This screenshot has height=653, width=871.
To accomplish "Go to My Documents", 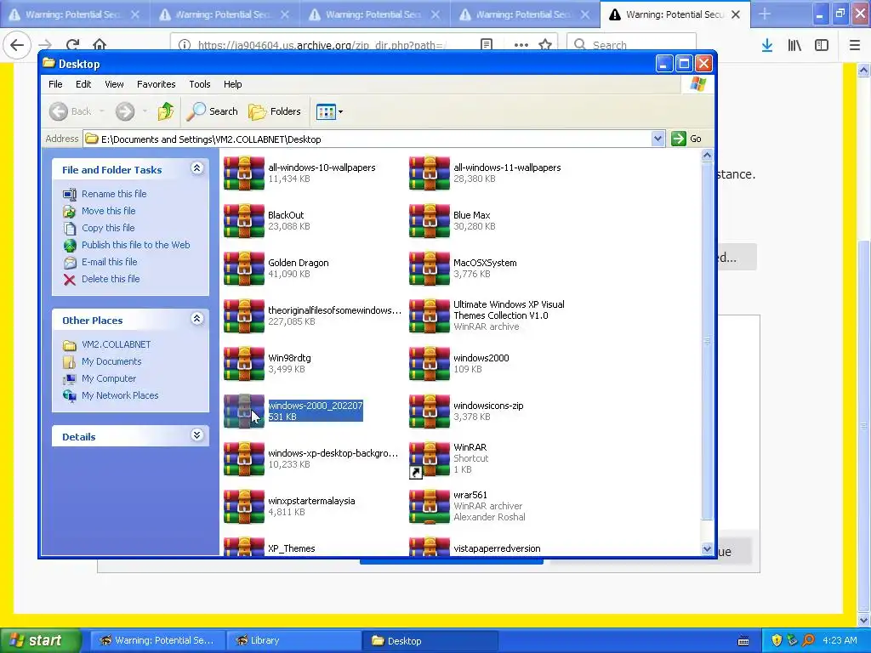I will (111, 361).
